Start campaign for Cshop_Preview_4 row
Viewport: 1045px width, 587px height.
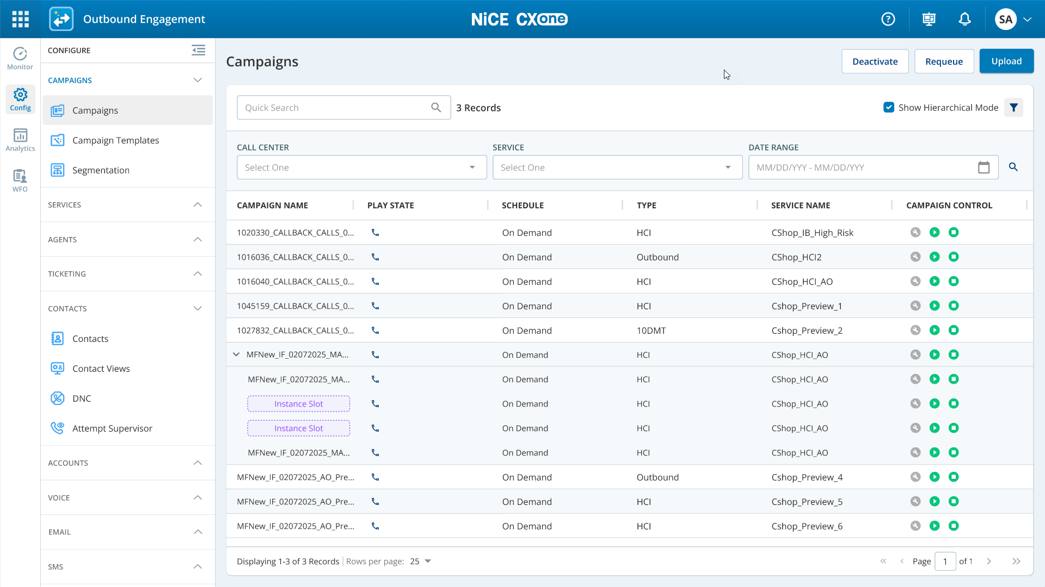tap(935, 477)
